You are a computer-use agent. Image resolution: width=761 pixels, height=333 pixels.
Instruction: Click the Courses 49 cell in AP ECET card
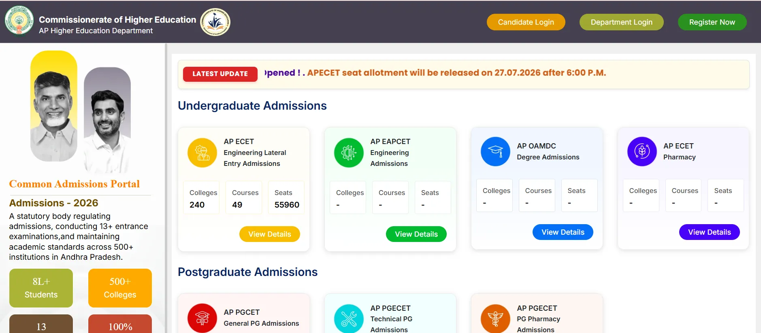pyautogui.click(x=244, y=197)
